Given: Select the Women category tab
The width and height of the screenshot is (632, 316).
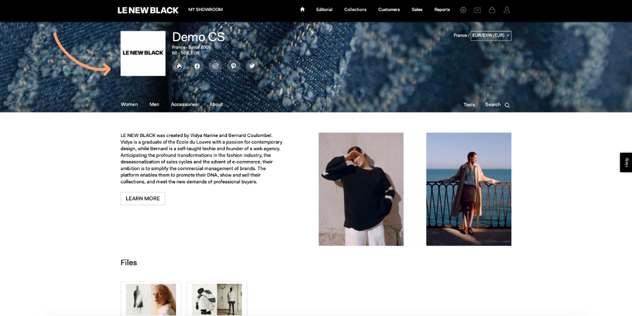Looking at the screenshot, I should [129, 104].
